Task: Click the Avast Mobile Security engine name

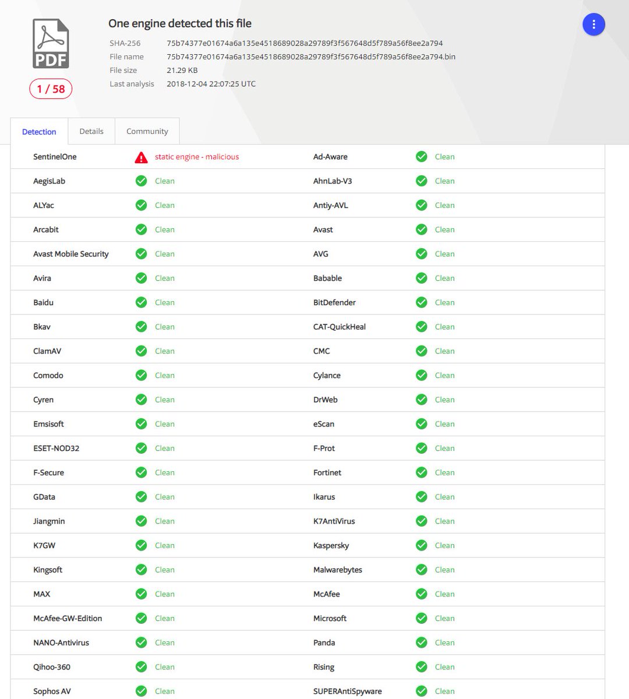Action: pos(71,254)
